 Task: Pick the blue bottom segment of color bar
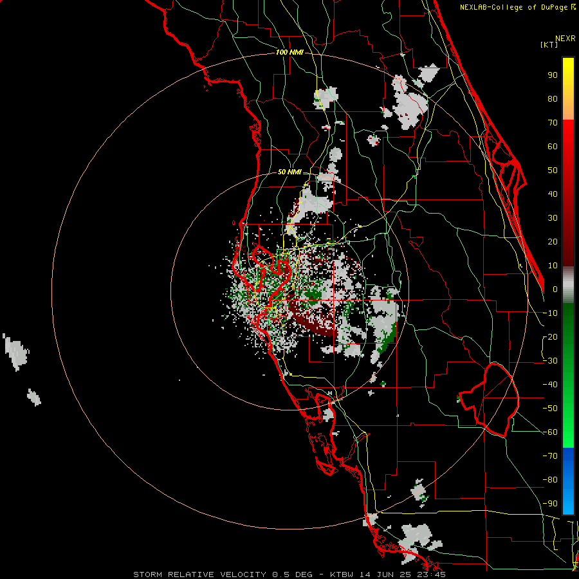[x=568, y=481]
